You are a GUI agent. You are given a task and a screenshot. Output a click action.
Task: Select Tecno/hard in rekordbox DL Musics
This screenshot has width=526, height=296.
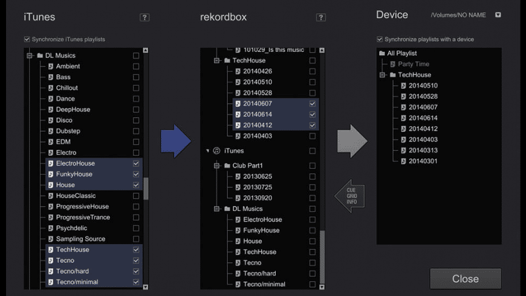[x=276, y=274]
